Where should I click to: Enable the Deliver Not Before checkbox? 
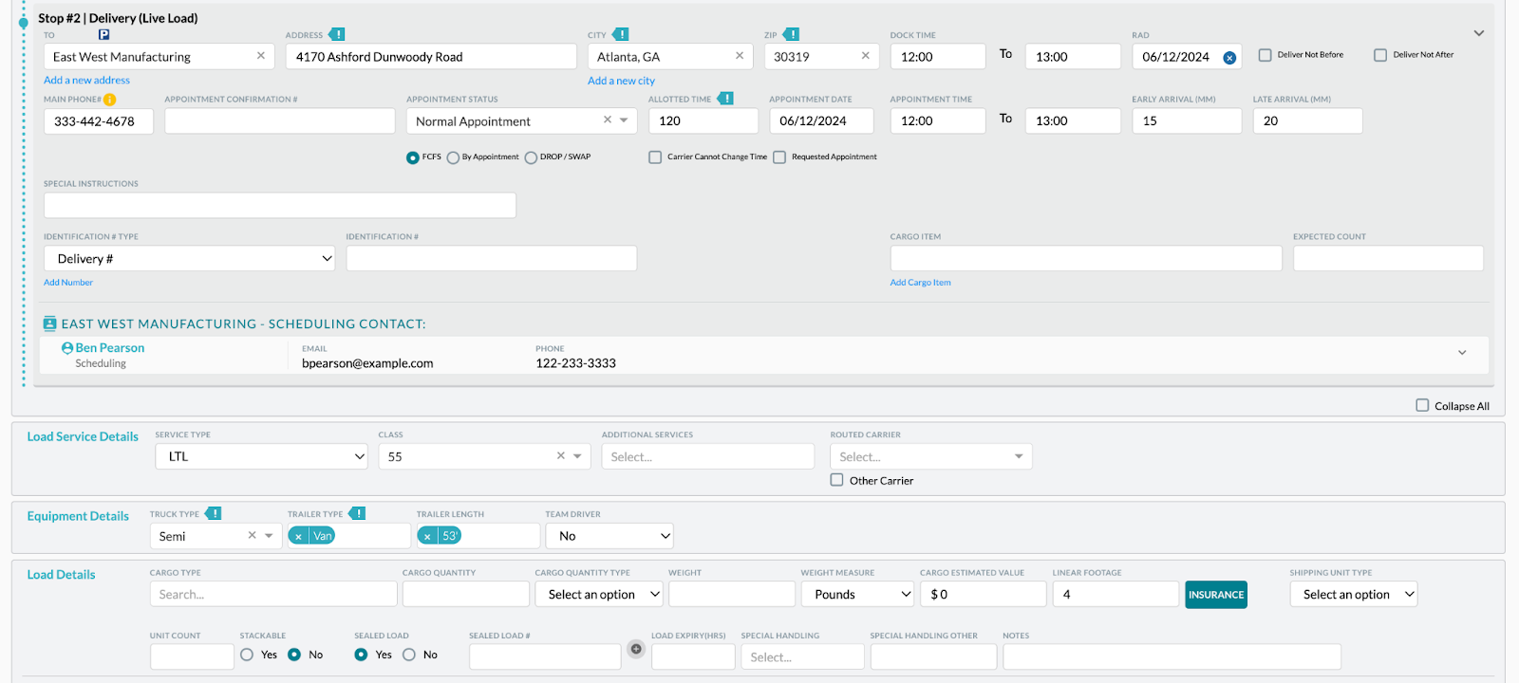tap(1266, 55)
